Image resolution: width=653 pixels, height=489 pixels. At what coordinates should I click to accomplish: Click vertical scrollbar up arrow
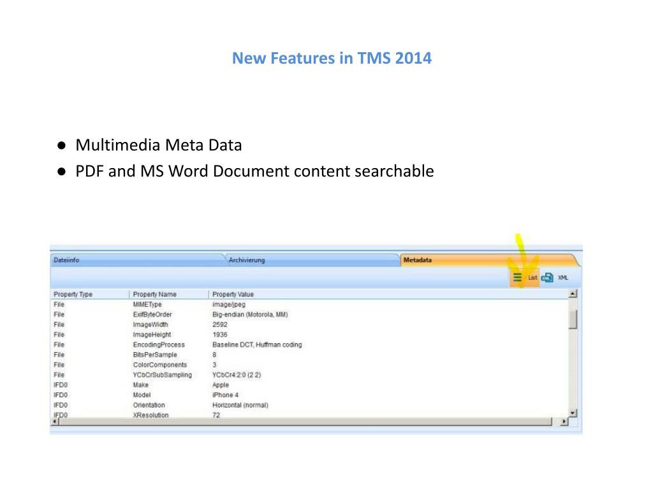pos(573,294)
